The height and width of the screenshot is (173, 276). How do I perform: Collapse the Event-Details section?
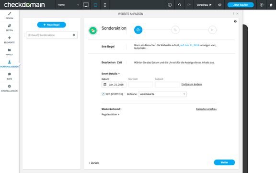(111, 74)
